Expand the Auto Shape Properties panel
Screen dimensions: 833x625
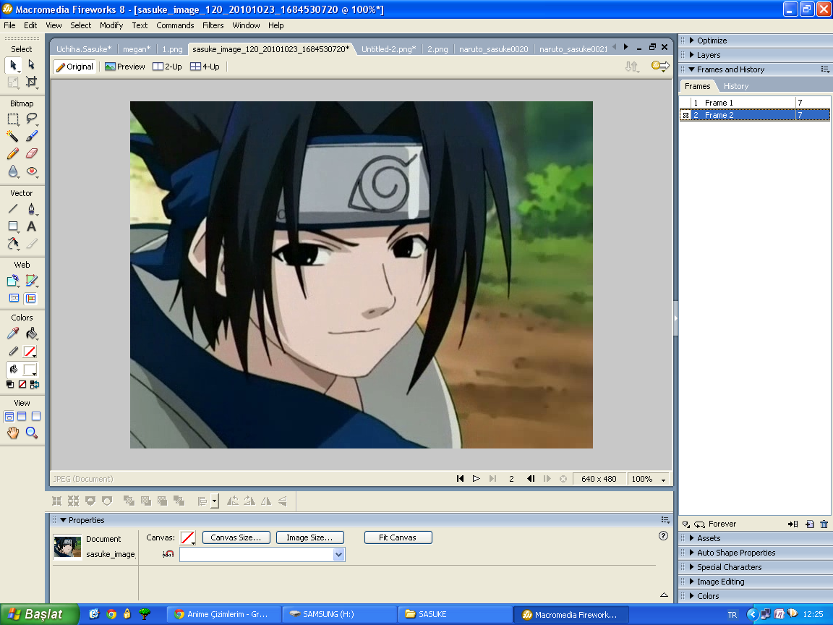(x=692, y=553)
